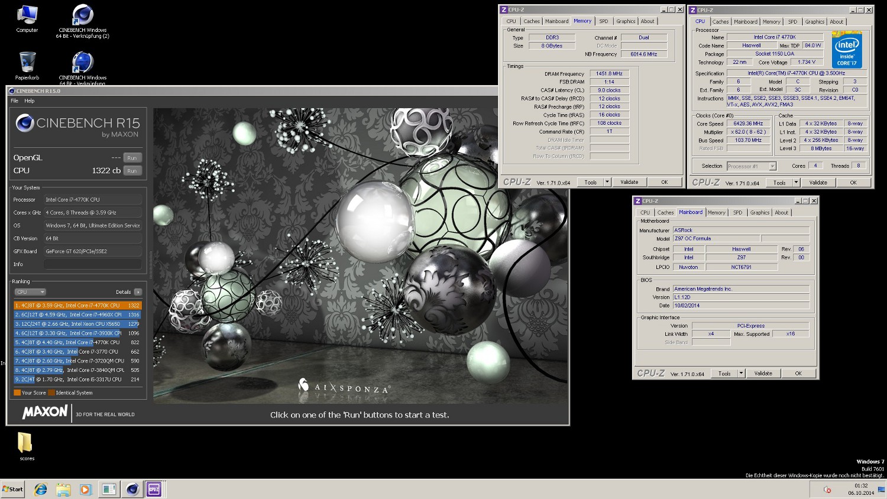Expand Tools dropdown arrow in Memory CPU-Z window

[607, 182]
